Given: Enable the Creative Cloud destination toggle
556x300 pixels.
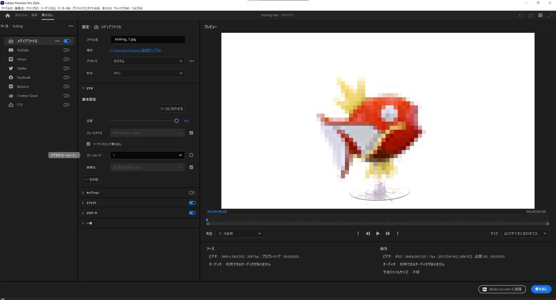Looking at the screenshot, I should 67,96.
